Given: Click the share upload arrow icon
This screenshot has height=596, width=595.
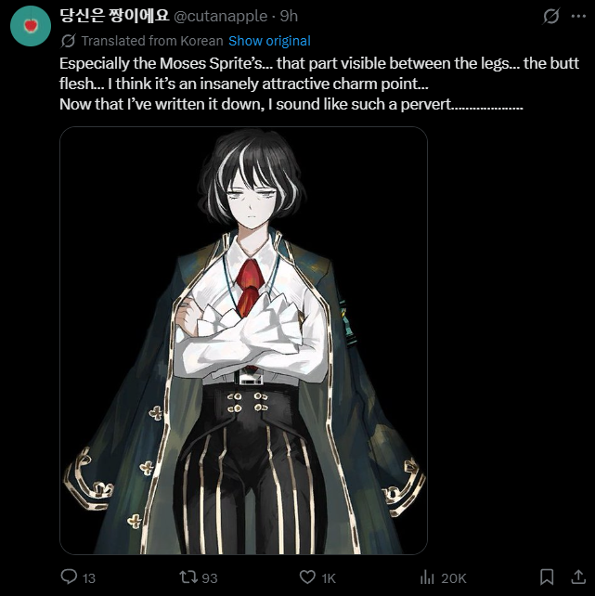Looking at the screenshot, I should click(578, 577).
